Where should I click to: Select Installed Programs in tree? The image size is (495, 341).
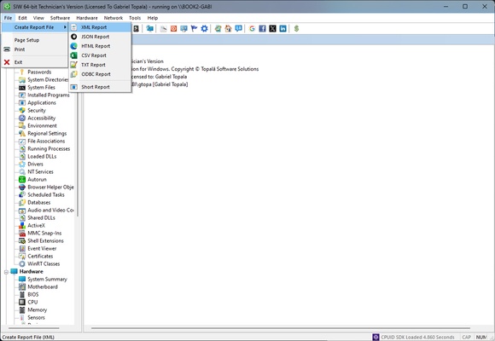(49, 95)
